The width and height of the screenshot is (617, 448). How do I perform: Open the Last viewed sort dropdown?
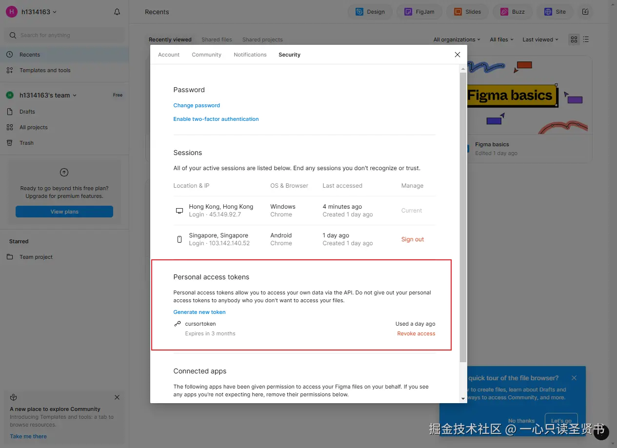[540, 39]
